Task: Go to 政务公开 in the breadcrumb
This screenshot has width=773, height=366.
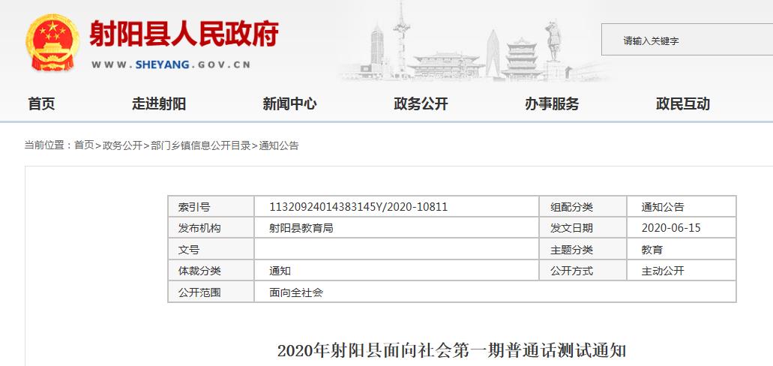Action: (x=122, y=145)
